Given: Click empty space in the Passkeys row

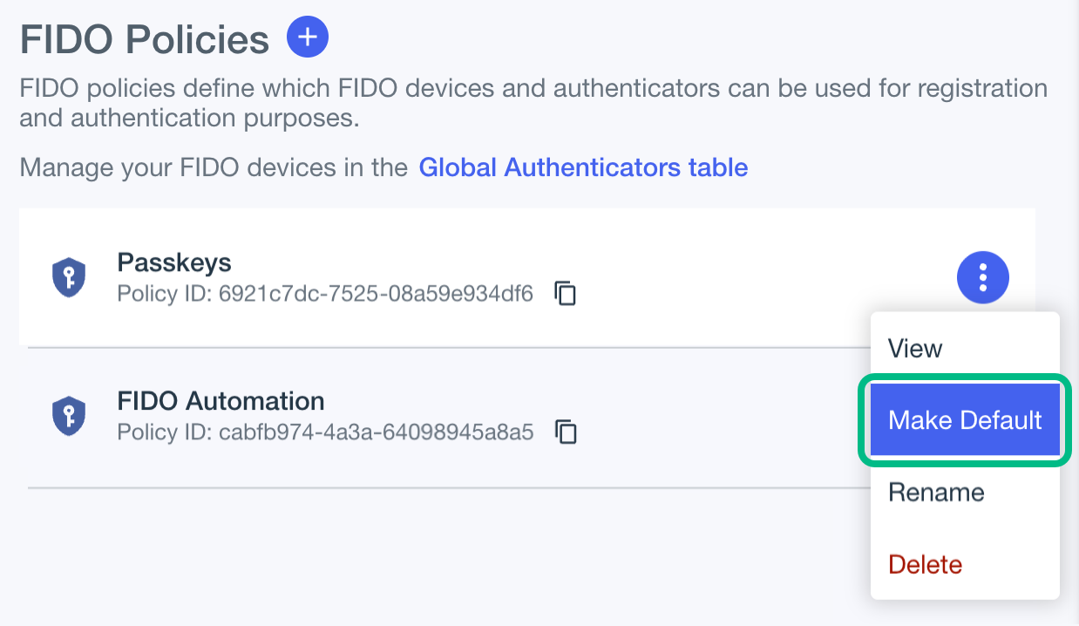Looking at the screenshot, I should click(x=741, y=278).
